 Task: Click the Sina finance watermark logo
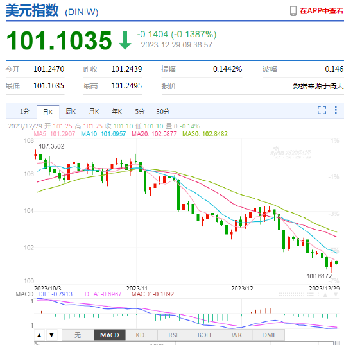pyautogui.click(x=290, y=153)
